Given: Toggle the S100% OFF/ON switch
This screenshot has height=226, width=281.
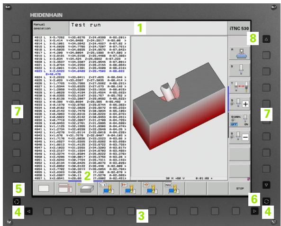Looking at the screenshot, I should [240, 121].
